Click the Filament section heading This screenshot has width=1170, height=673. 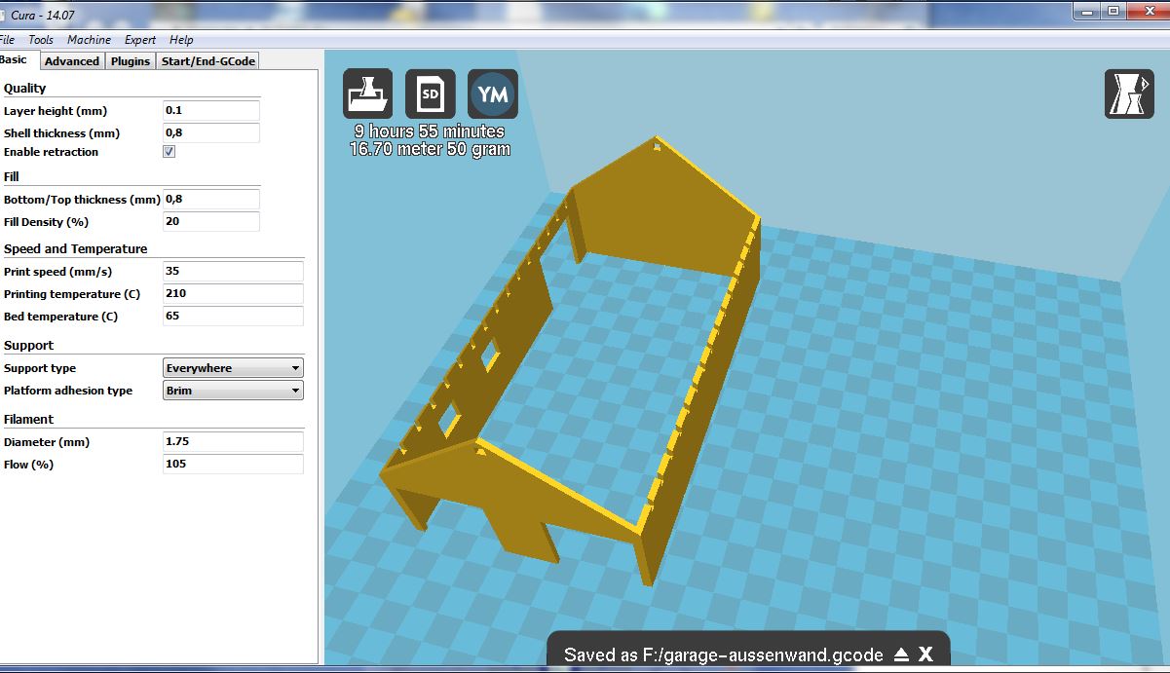29,419
